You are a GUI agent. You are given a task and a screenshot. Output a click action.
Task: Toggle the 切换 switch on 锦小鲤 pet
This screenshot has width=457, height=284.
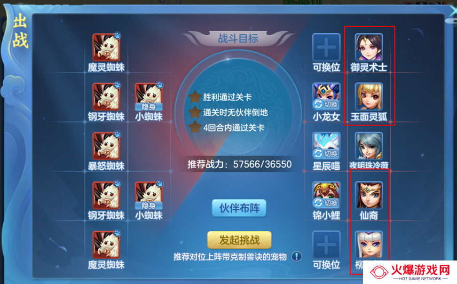(326, 203)
